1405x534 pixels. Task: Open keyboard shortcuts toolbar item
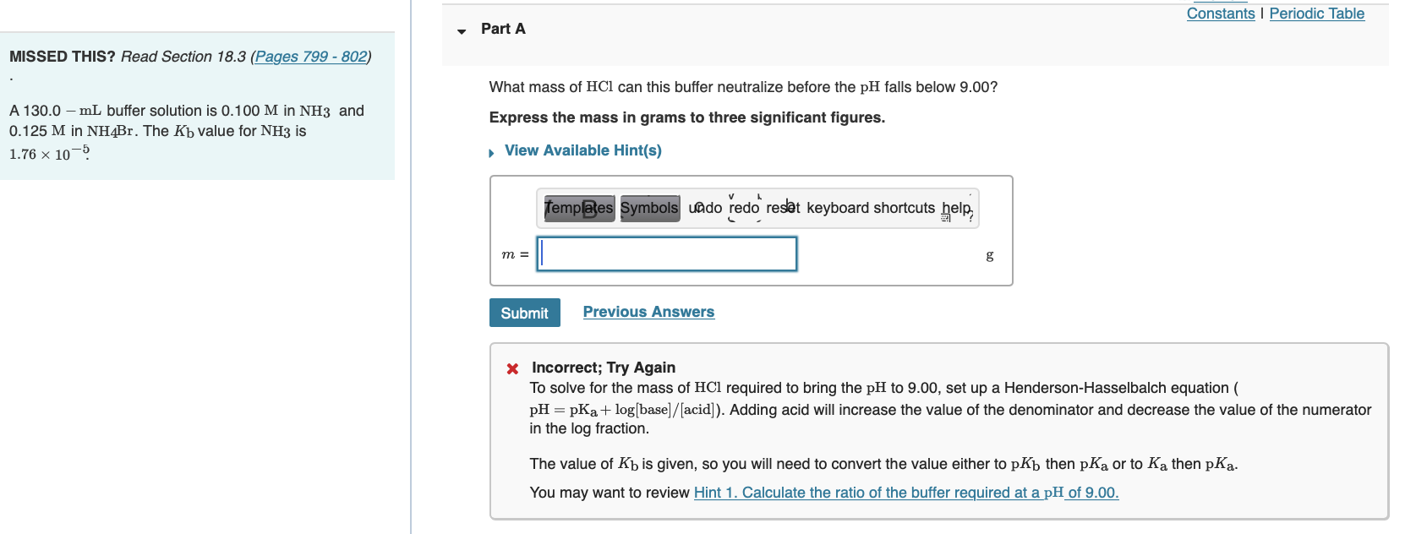tap(871, 208)
